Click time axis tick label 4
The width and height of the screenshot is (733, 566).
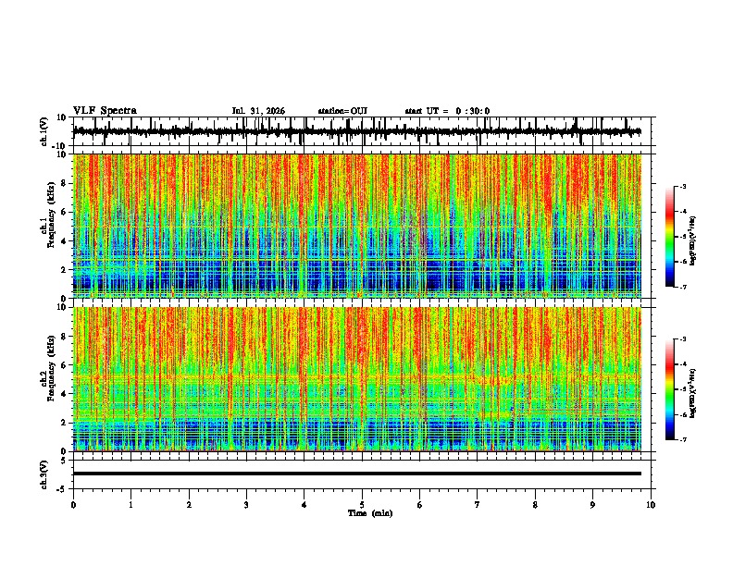(304, 505)
